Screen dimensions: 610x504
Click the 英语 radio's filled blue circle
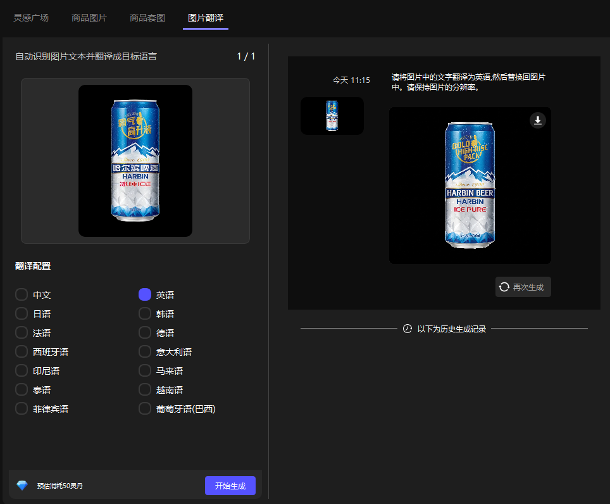[x=144, y=294]
